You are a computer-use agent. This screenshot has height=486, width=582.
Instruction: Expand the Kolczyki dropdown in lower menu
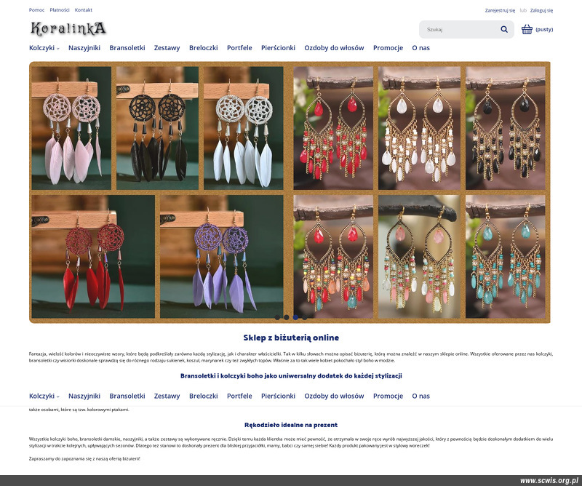(44, 397)
